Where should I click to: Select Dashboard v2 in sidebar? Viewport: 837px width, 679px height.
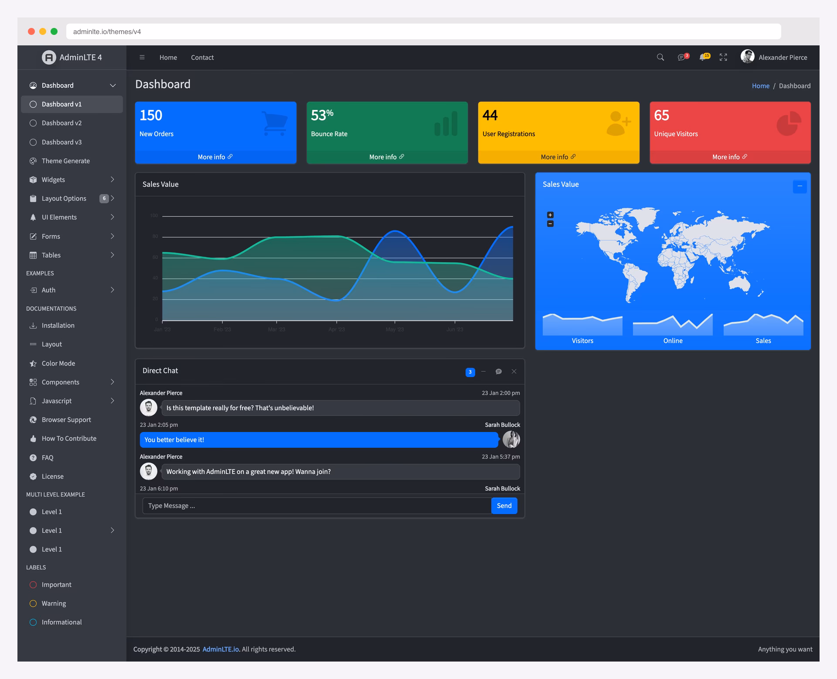coord(72,123)
